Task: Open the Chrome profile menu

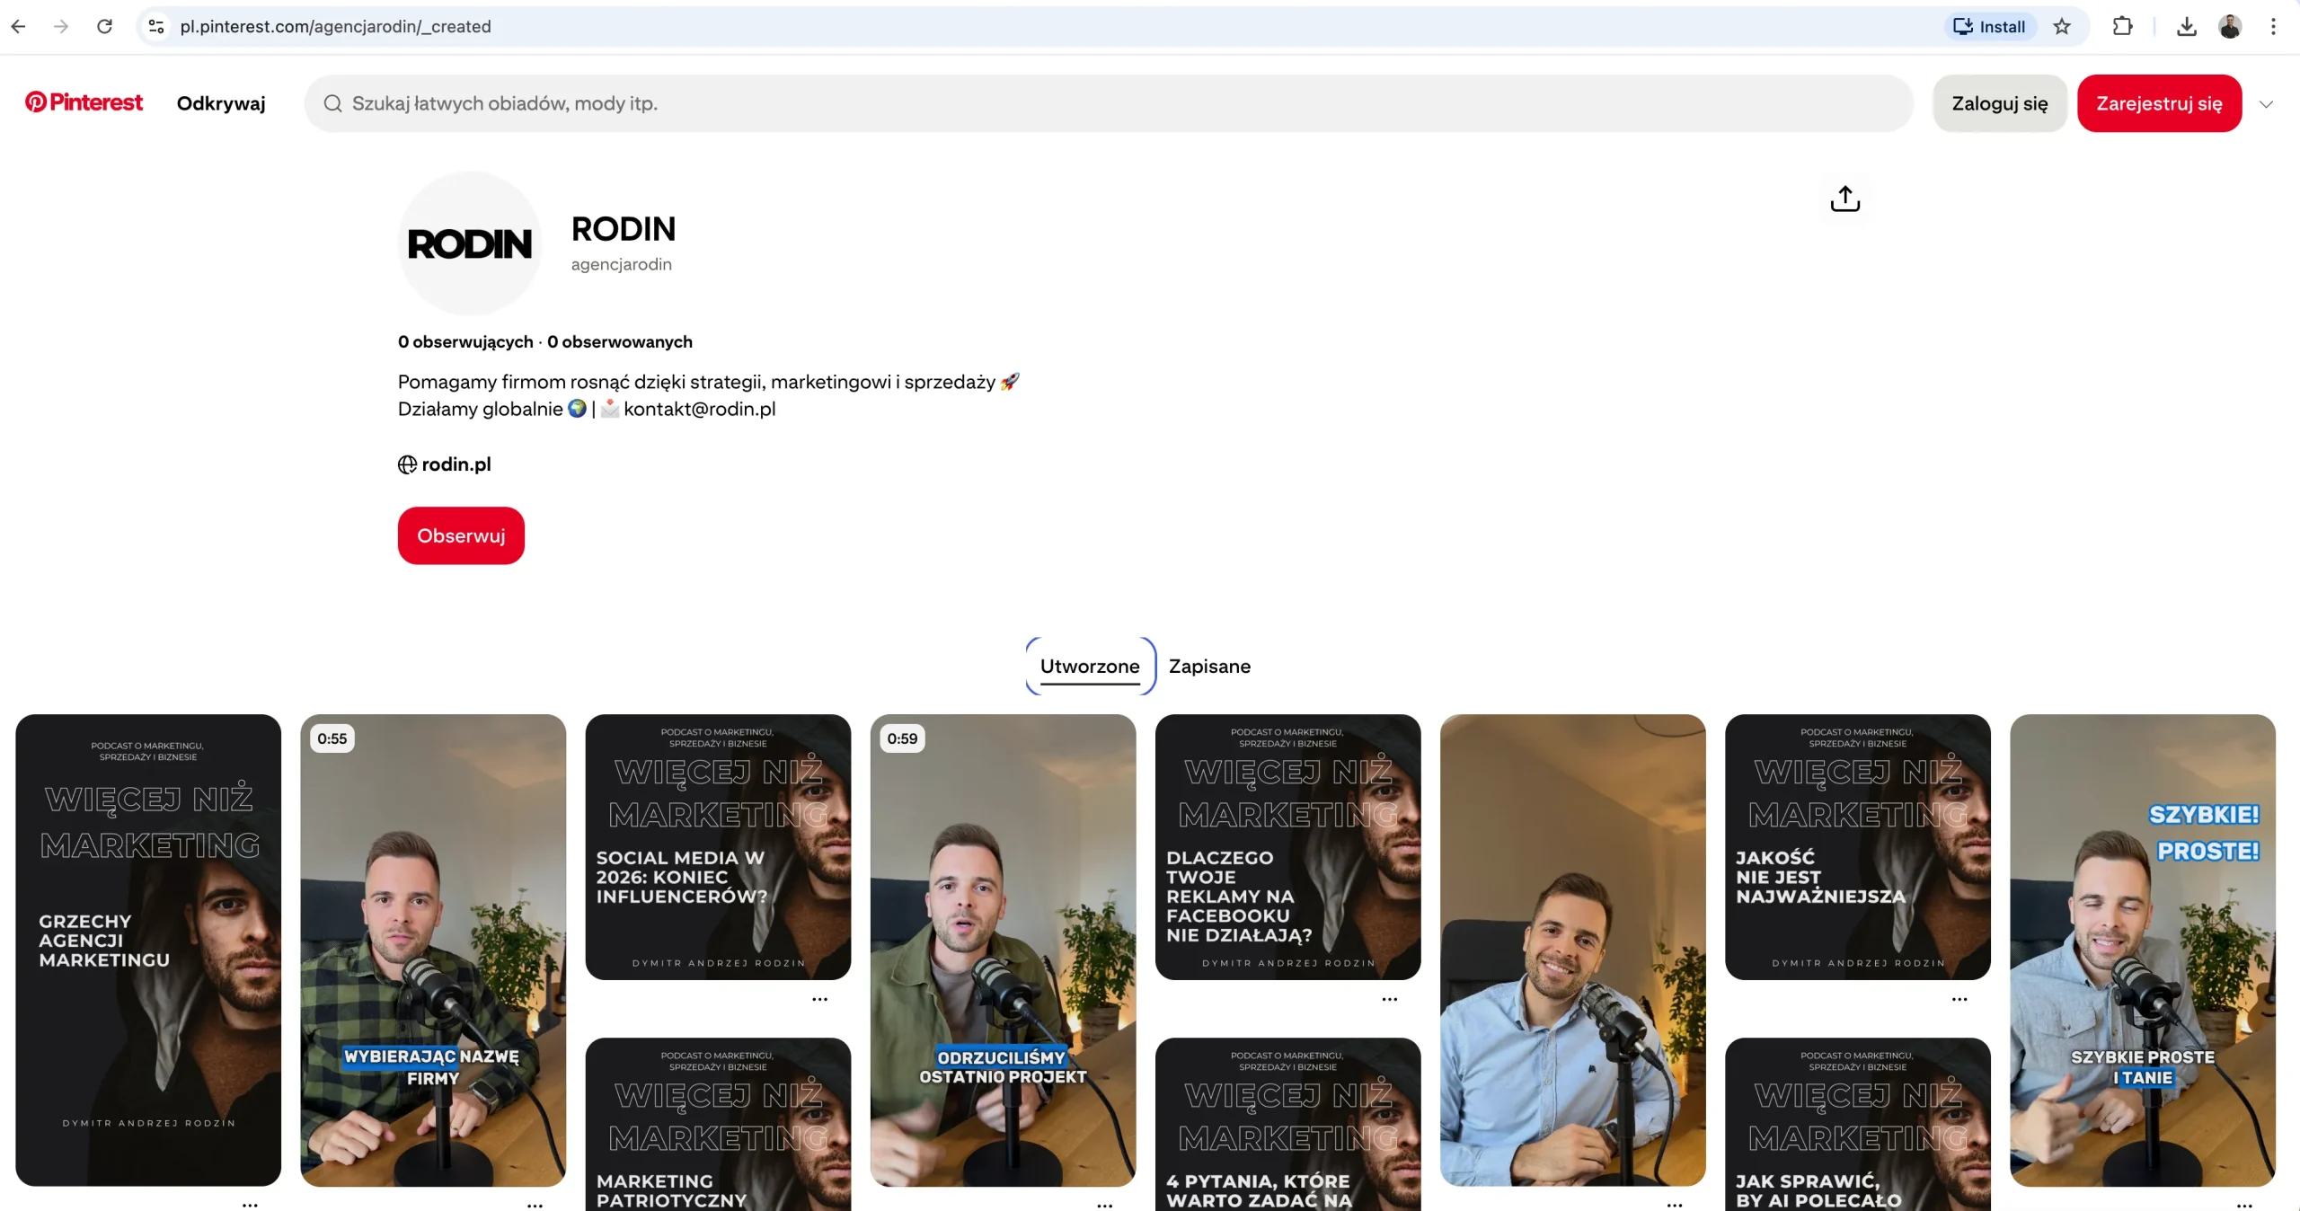Action: coord(2230,26)
